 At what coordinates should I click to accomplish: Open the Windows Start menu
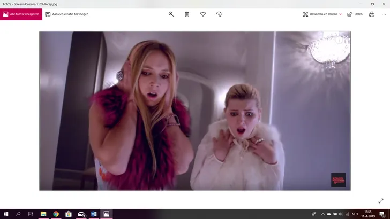6,214
